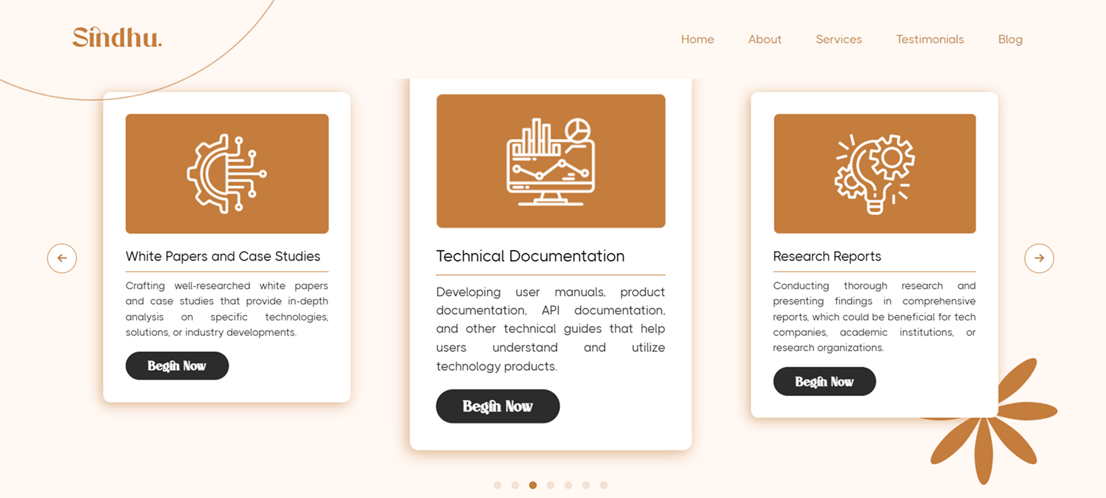Screen dimensions: 1106x498
Task: Click the monitor analytics chart icon
Action: (x=551, y=161)
